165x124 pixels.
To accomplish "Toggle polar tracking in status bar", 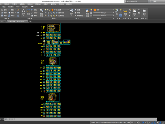I will [143, 123].
